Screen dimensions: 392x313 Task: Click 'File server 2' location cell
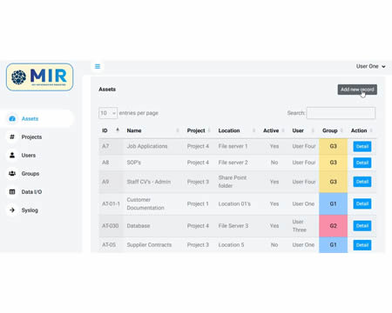pyautogui.click(x=233, y=163)
